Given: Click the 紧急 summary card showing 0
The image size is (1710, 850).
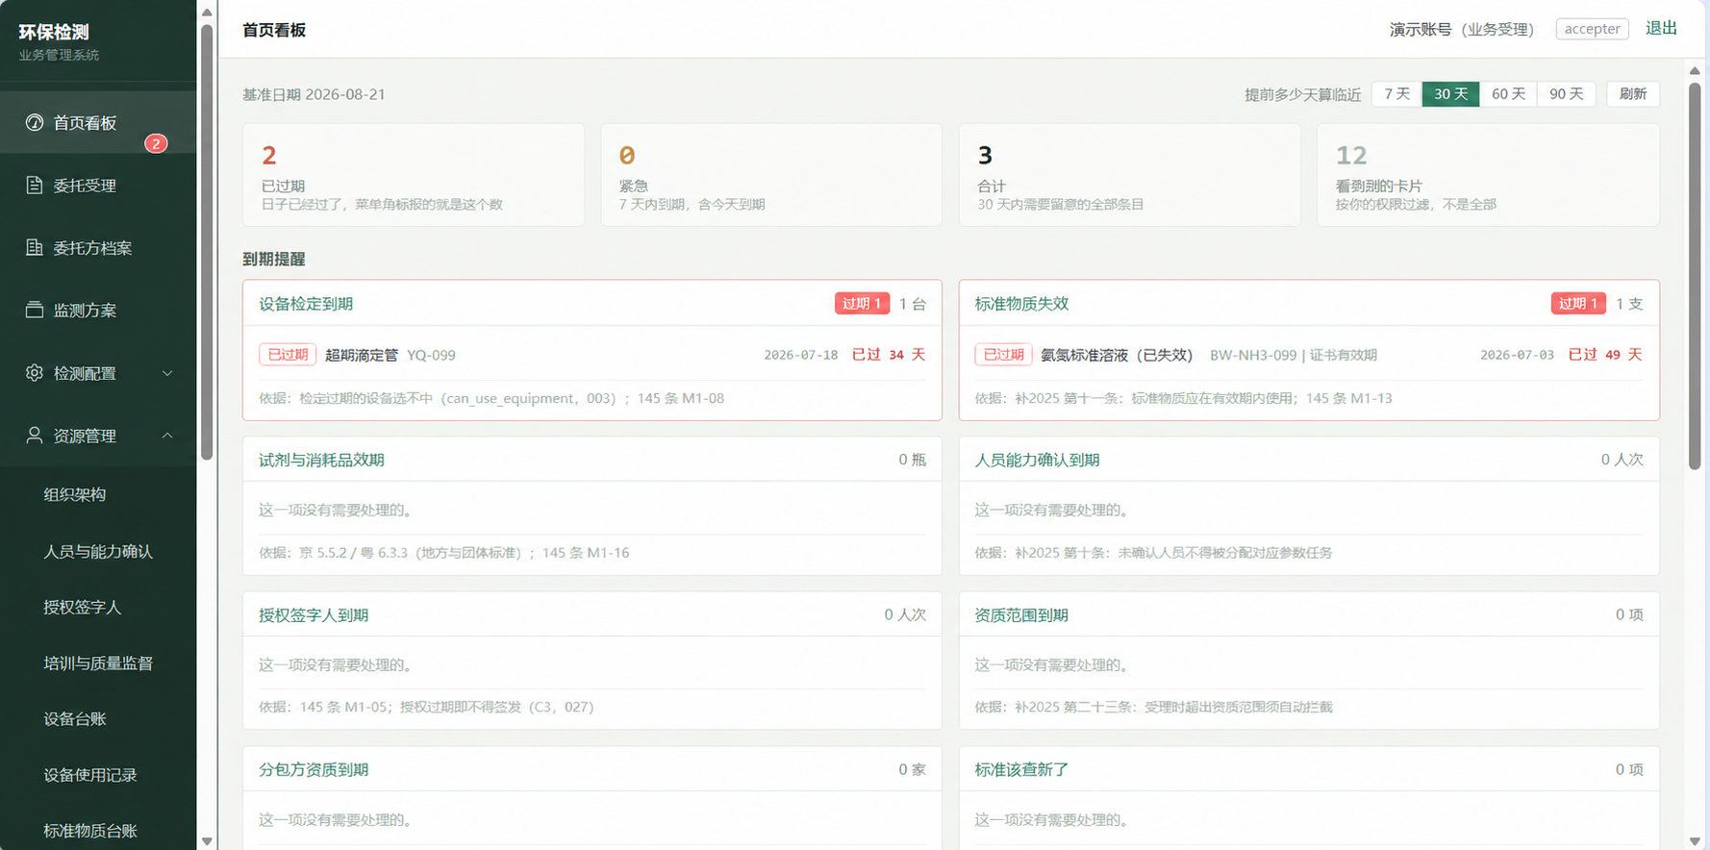Looking at the screenshot, I should (771, 175).
